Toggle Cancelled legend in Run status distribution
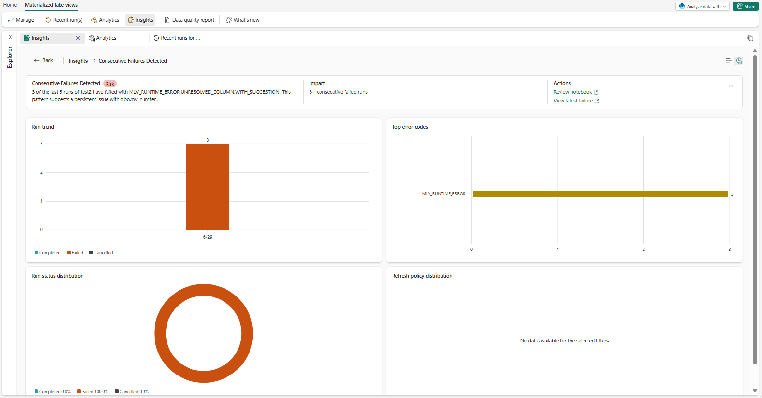This screenshot has height=398, width=762. (131, 392)
